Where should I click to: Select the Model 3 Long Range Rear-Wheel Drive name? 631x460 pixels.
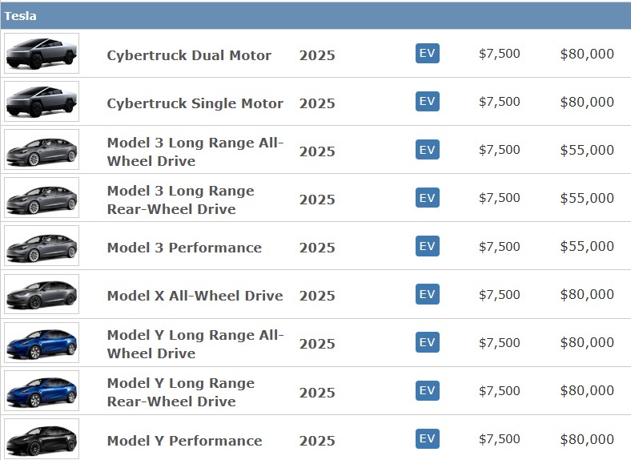click(x=181, y=200)
